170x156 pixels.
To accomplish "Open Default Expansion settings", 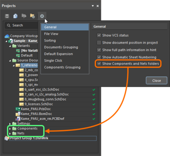I will [65, 54].
